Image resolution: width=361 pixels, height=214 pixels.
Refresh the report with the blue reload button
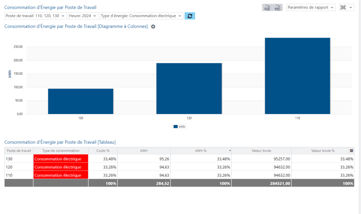pyautogui.click(x=190, y=16)
